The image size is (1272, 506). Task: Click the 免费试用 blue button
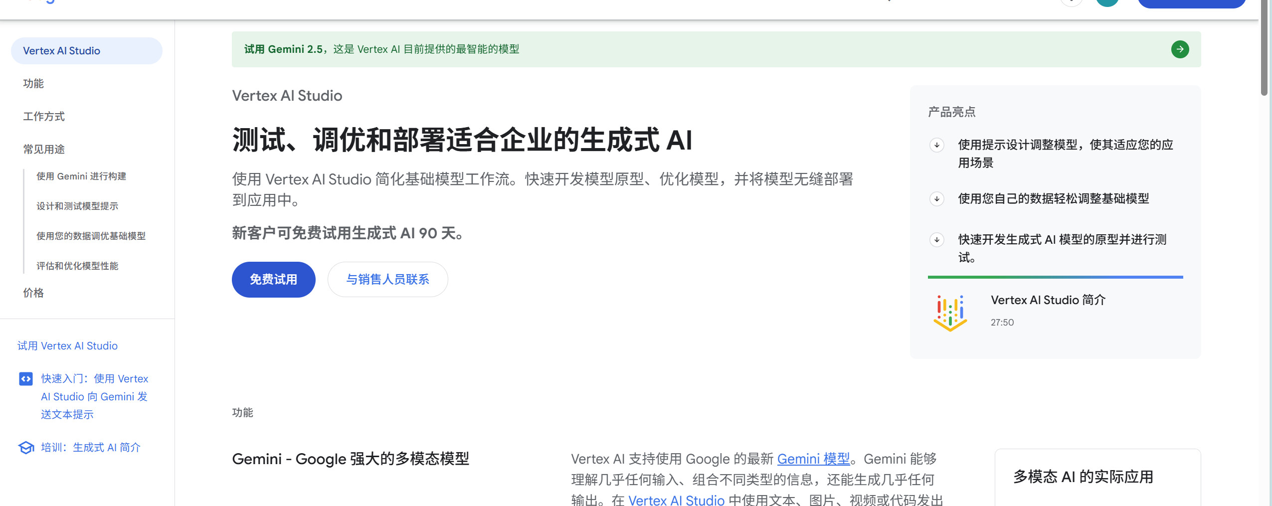click(273, 280)
